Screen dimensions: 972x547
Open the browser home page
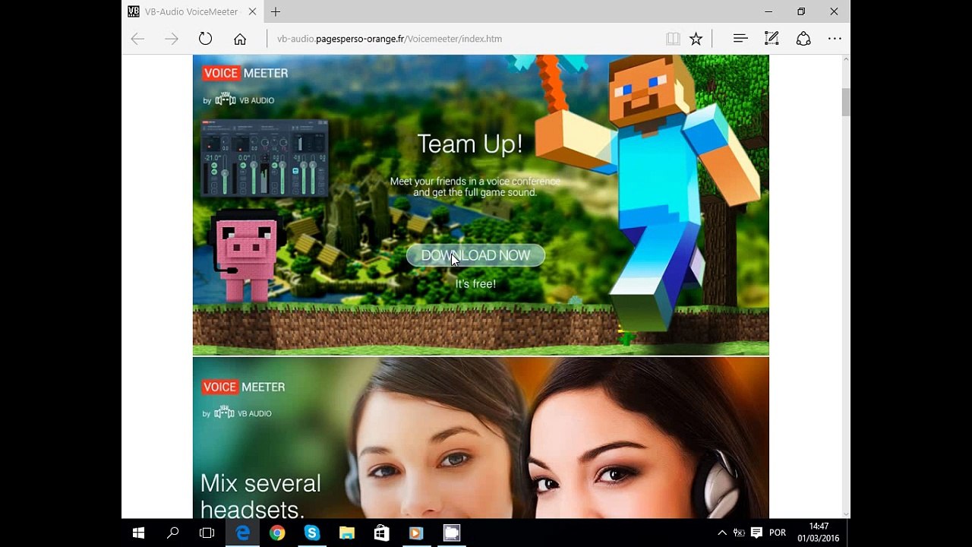(x=240, y=39)
